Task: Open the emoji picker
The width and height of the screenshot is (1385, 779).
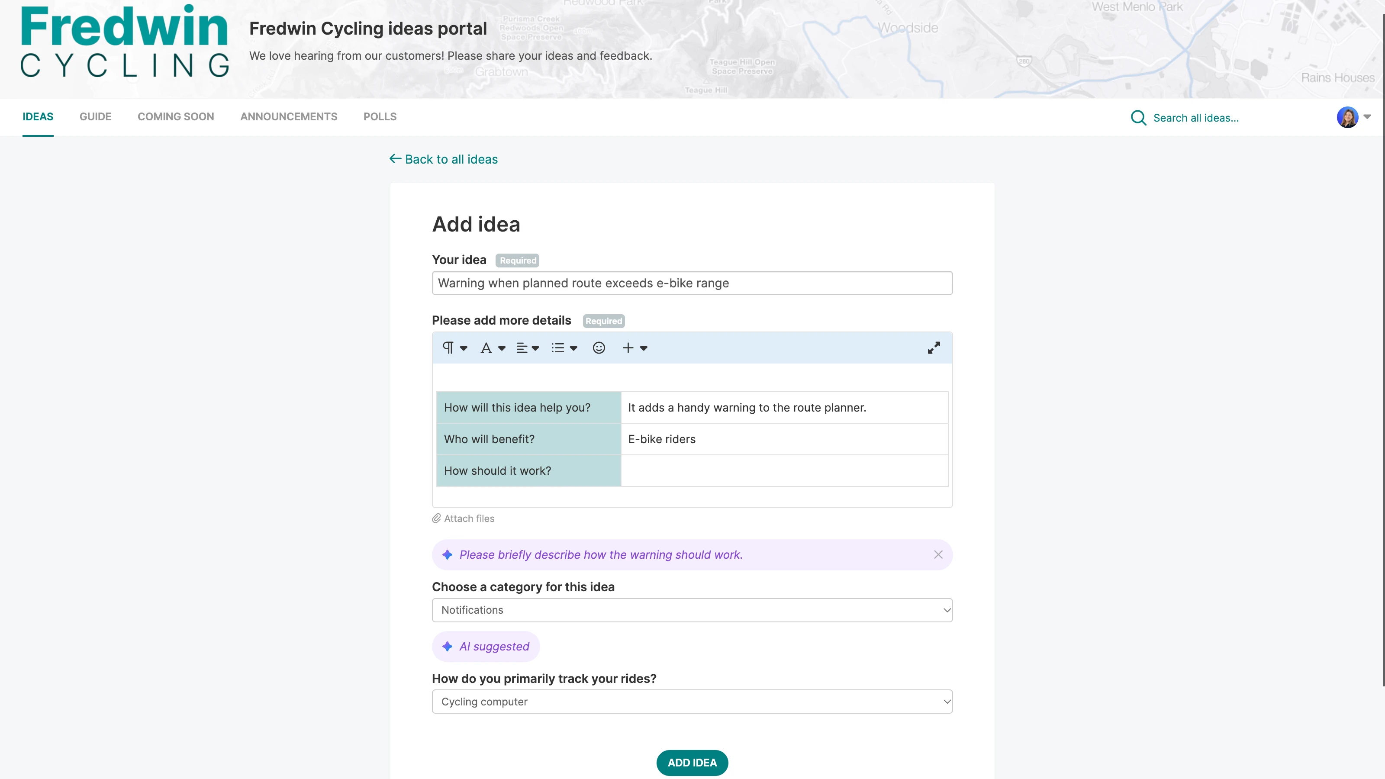Action: coord(599,348)
